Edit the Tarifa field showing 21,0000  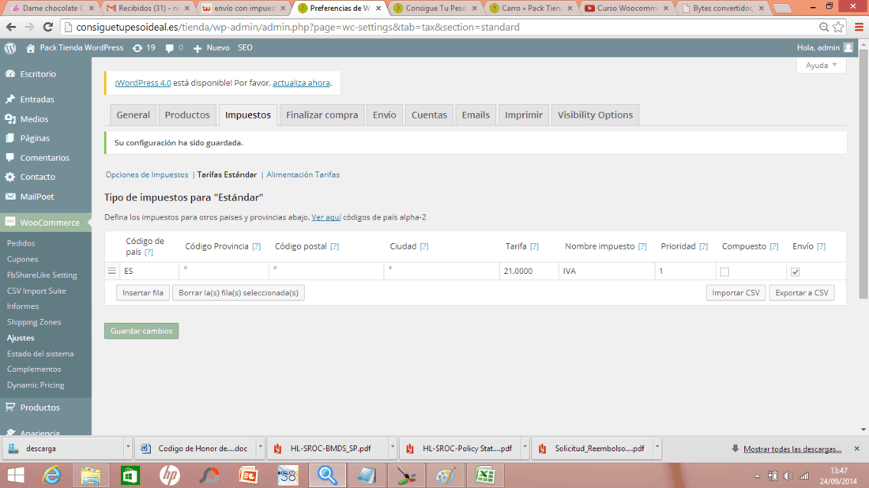(529, 271)
